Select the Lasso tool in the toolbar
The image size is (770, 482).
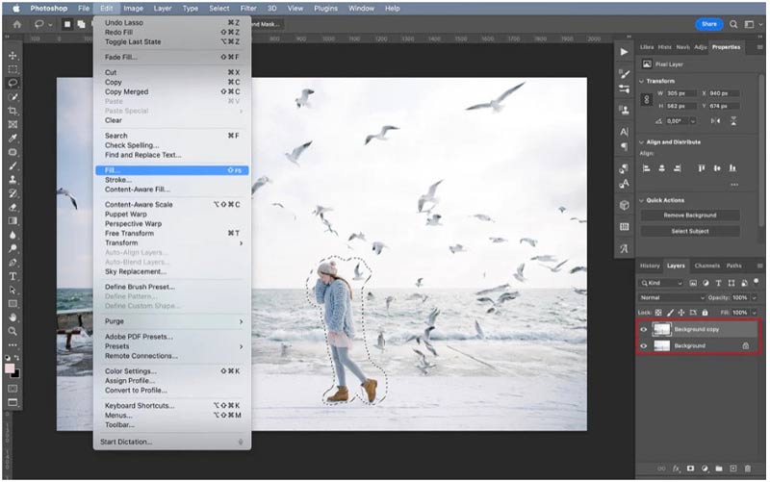tap(13, 83)
